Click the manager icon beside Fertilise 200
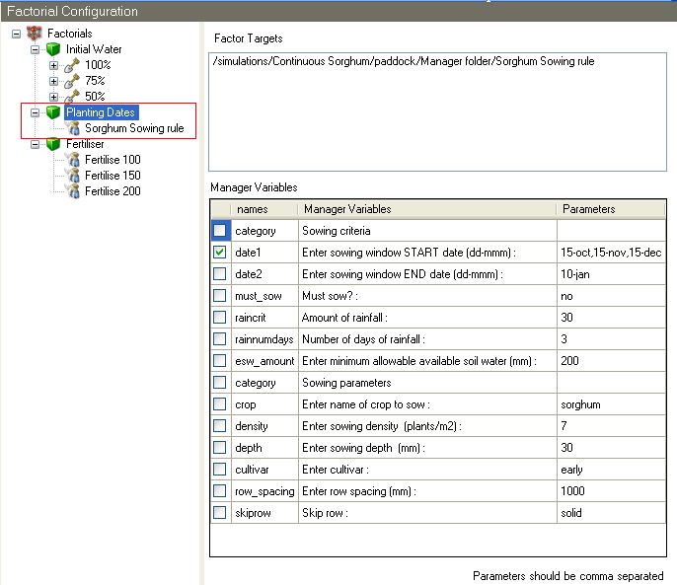The image size is (677, 585). coord(73,191)
